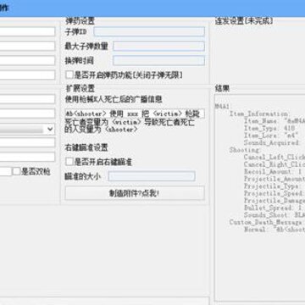Screen dimensions: 305x305
Task: Enable 是否开启弹药功能 checkbox
Action: tap(69, 75)
